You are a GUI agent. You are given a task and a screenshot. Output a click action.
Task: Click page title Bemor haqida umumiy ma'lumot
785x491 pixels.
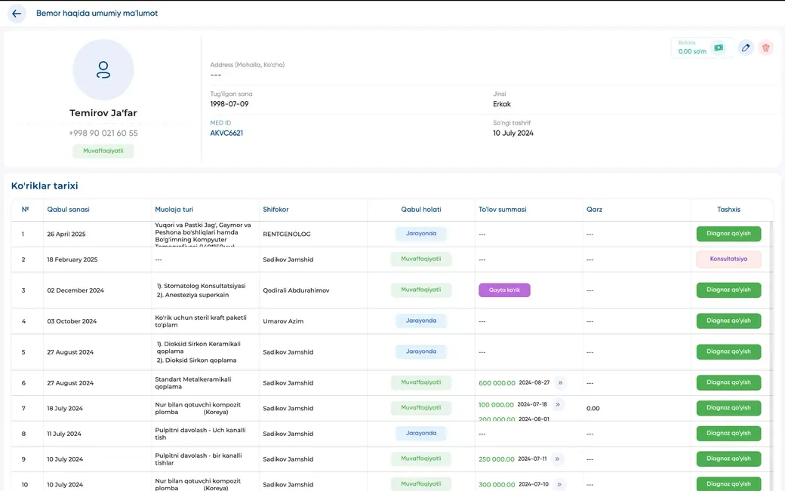tap(97, 14)
